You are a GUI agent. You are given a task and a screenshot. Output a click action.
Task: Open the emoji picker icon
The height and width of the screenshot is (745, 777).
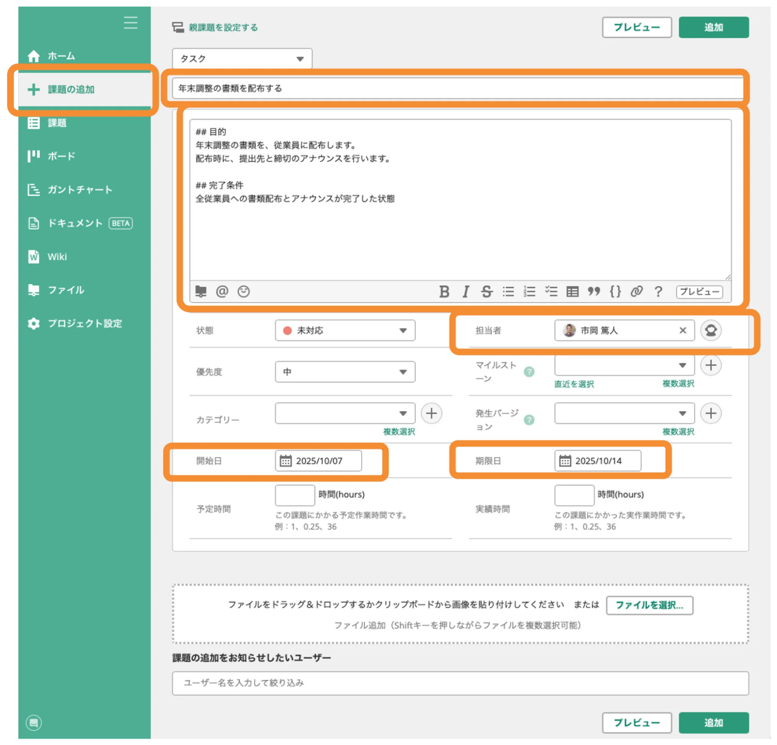coord(243,291)
